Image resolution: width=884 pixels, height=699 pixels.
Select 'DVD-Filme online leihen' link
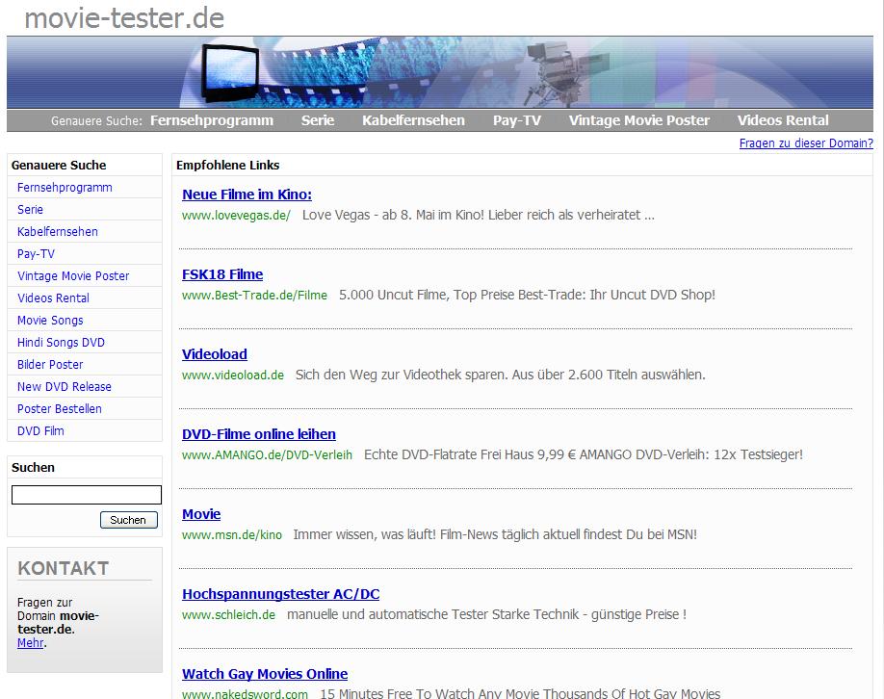tap(259, 434)
